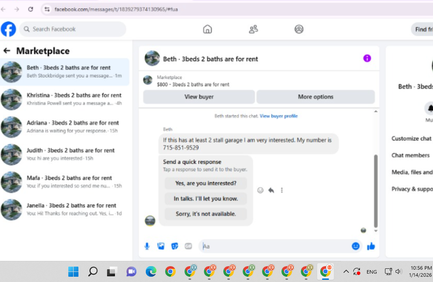Click Beth's avatar beside quick responses

(x=150, y=221)
